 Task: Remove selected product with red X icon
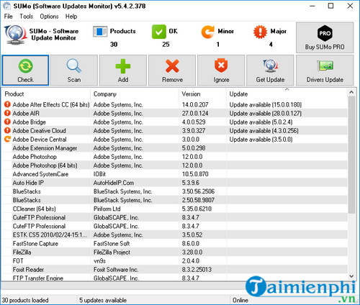(x=172, y=70)
